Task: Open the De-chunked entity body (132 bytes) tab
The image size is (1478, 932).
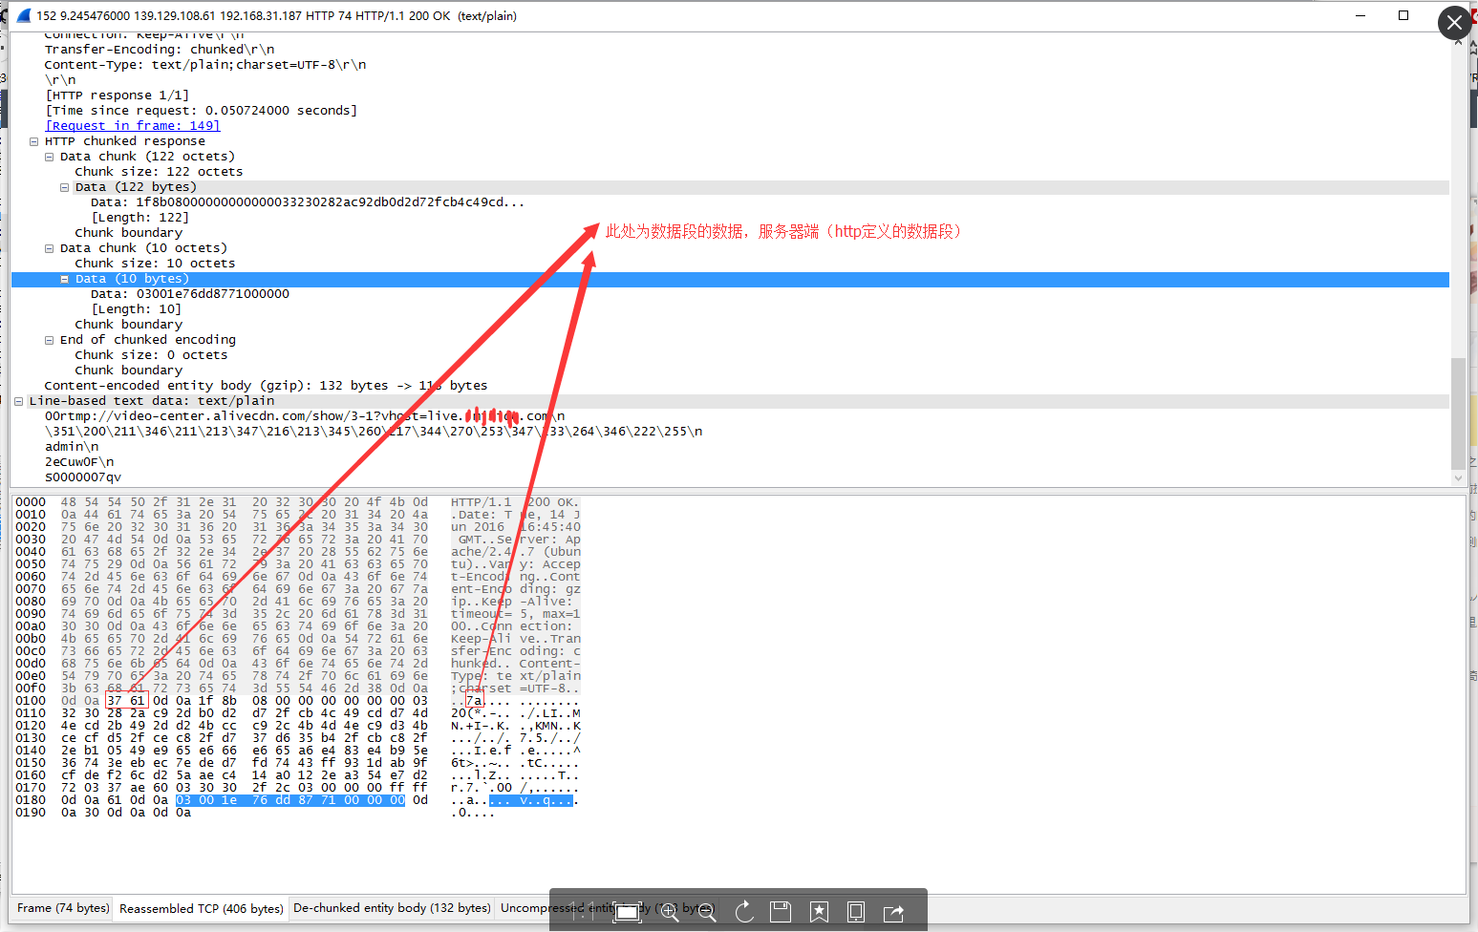Action: point(392,908)
